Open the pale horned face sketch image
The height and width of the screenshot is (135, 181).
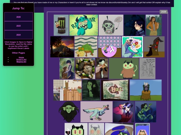[x=96, y=129]
